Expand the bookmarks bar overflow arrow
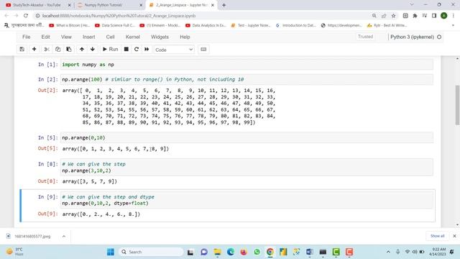 [454, 26]
